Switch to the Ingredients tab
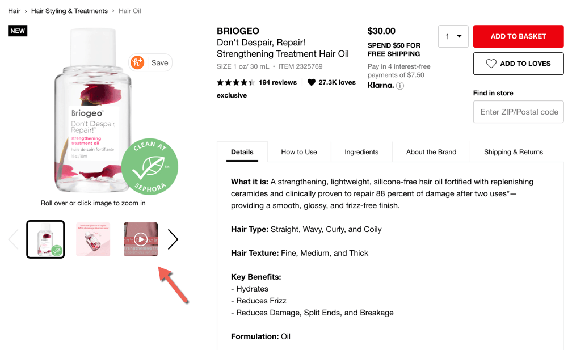The height and width of the screenshot is (350, 572). pyautogui.click(x=362, y=152)
